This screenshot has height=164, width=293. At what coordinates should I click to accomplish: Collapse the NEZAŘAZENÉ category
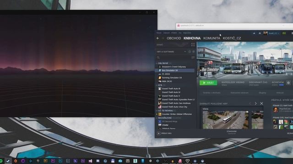157,118
